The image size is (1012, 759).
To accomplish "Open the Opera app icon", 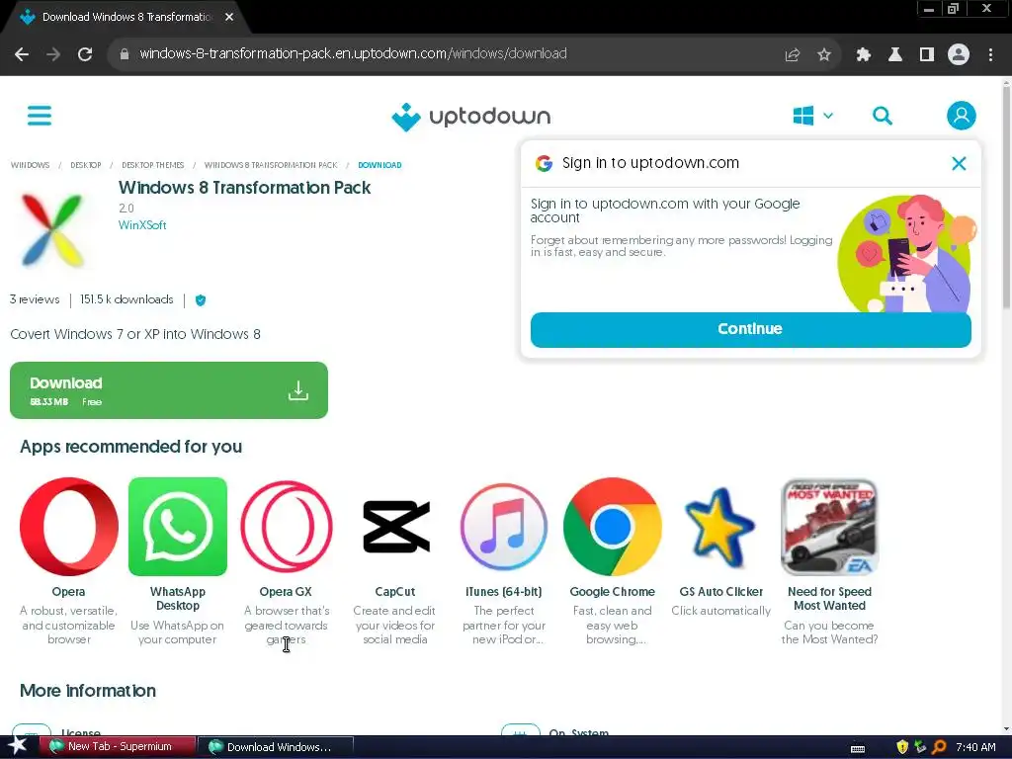I will 69,526.
